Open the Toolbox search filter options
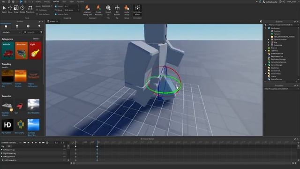300x169 pixels. (41, 32)
